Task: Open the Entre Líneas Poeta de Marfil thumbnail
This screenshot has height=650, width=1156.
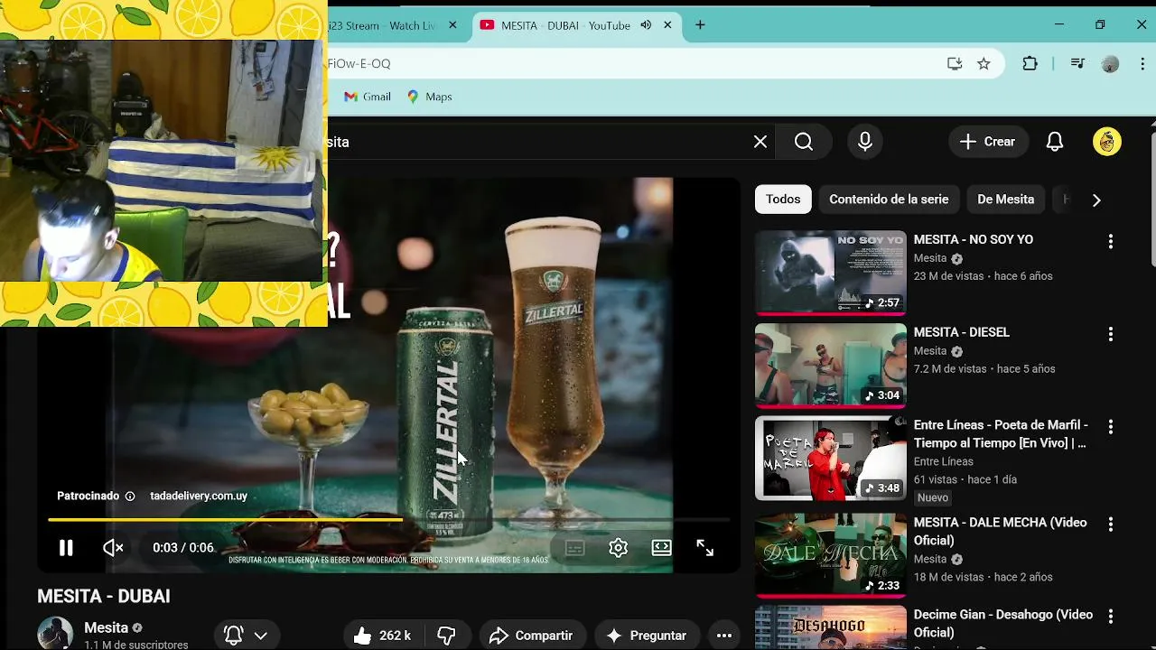Action: (x=831, y=459)
